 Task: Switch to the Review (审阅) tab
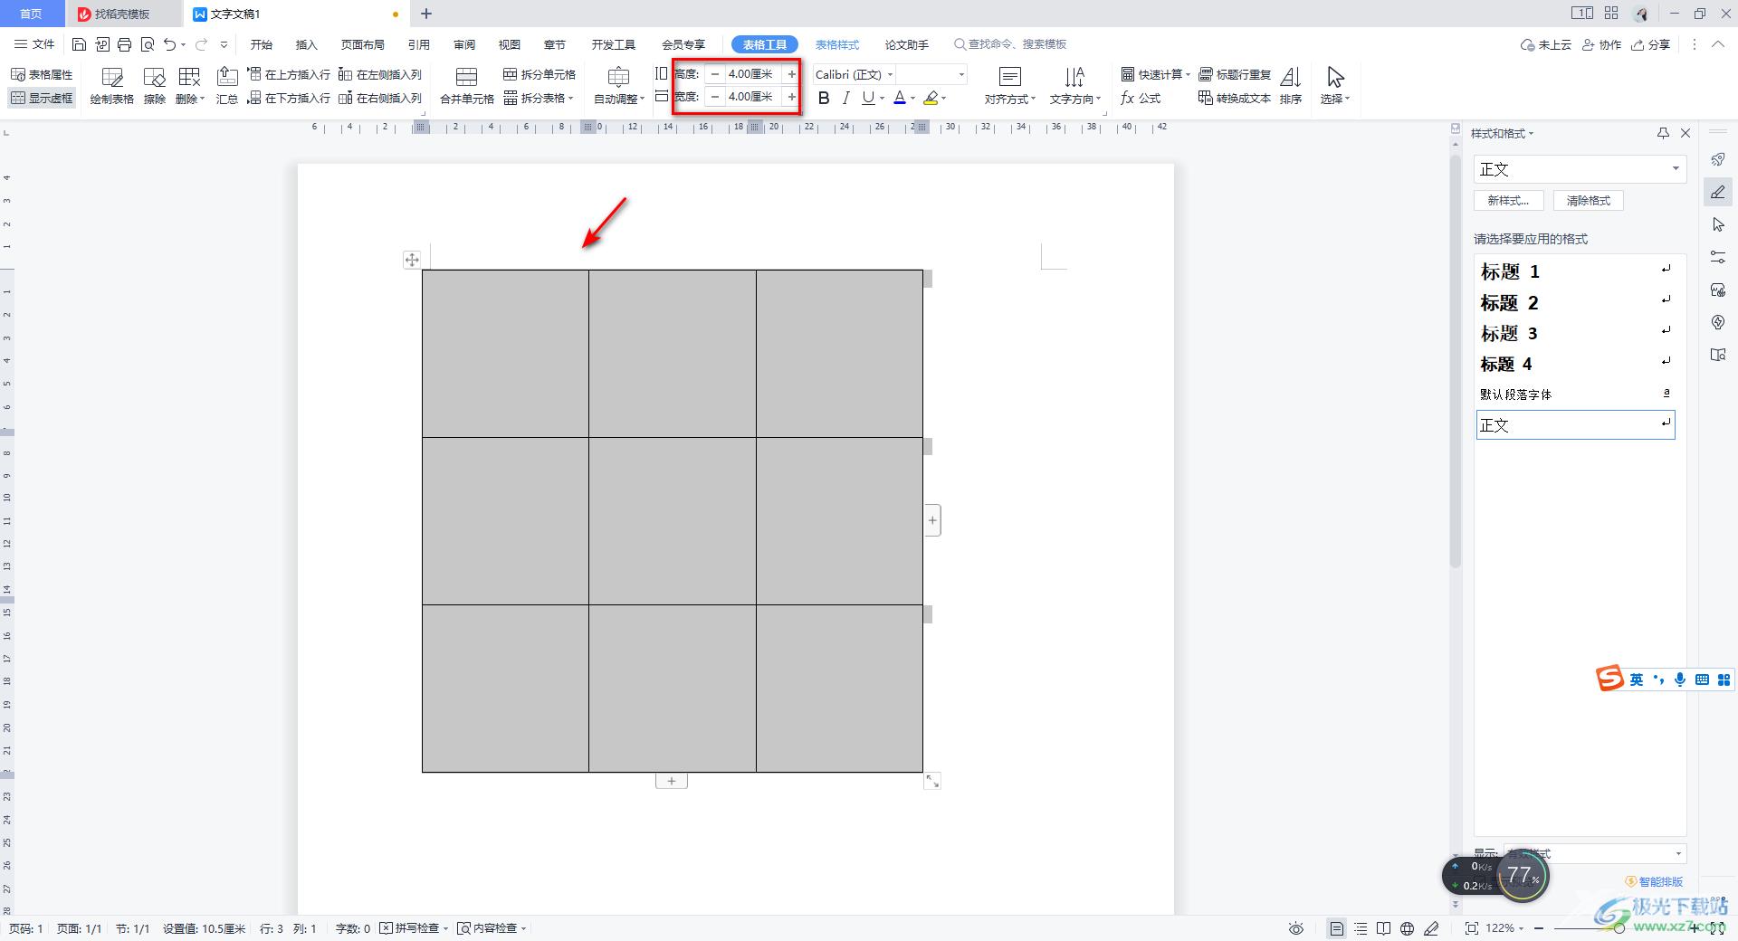point(464,44)
